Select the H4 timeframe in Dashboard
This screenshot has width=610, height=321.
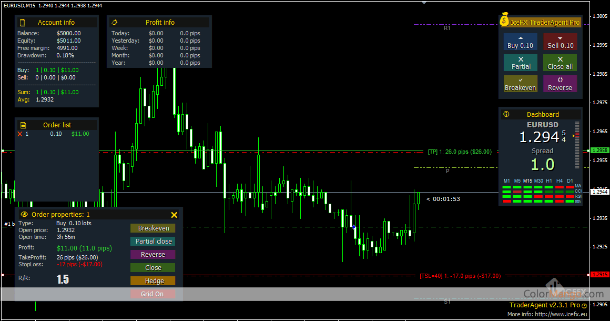560,181
